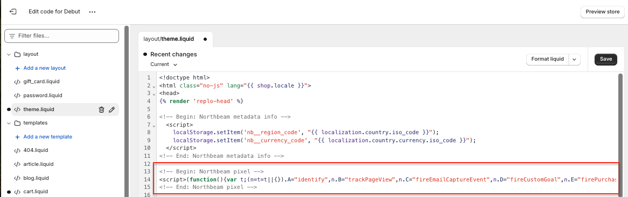Click the 'replo-head' render line
This screenshot has width=628, height=197.
201,101
